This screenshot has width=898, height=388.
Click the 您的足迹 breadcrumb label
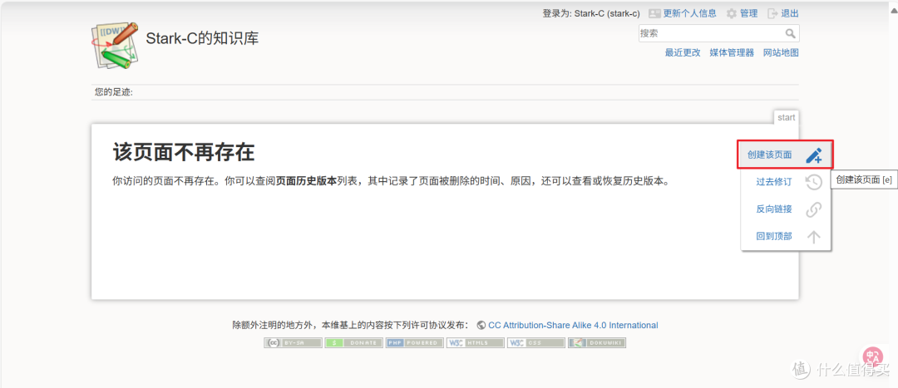pos(113,91)
